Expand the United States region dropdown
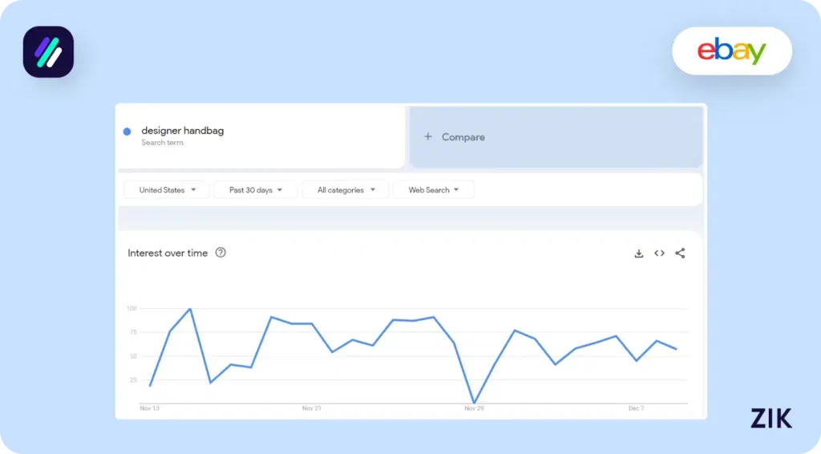 pos(167,190)
